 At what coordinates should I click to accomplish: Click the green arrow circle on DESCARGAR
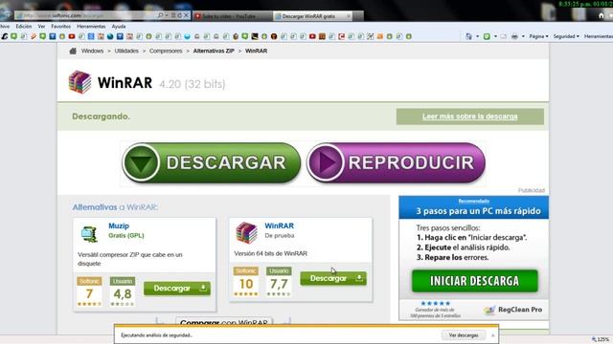pos(141,162)
